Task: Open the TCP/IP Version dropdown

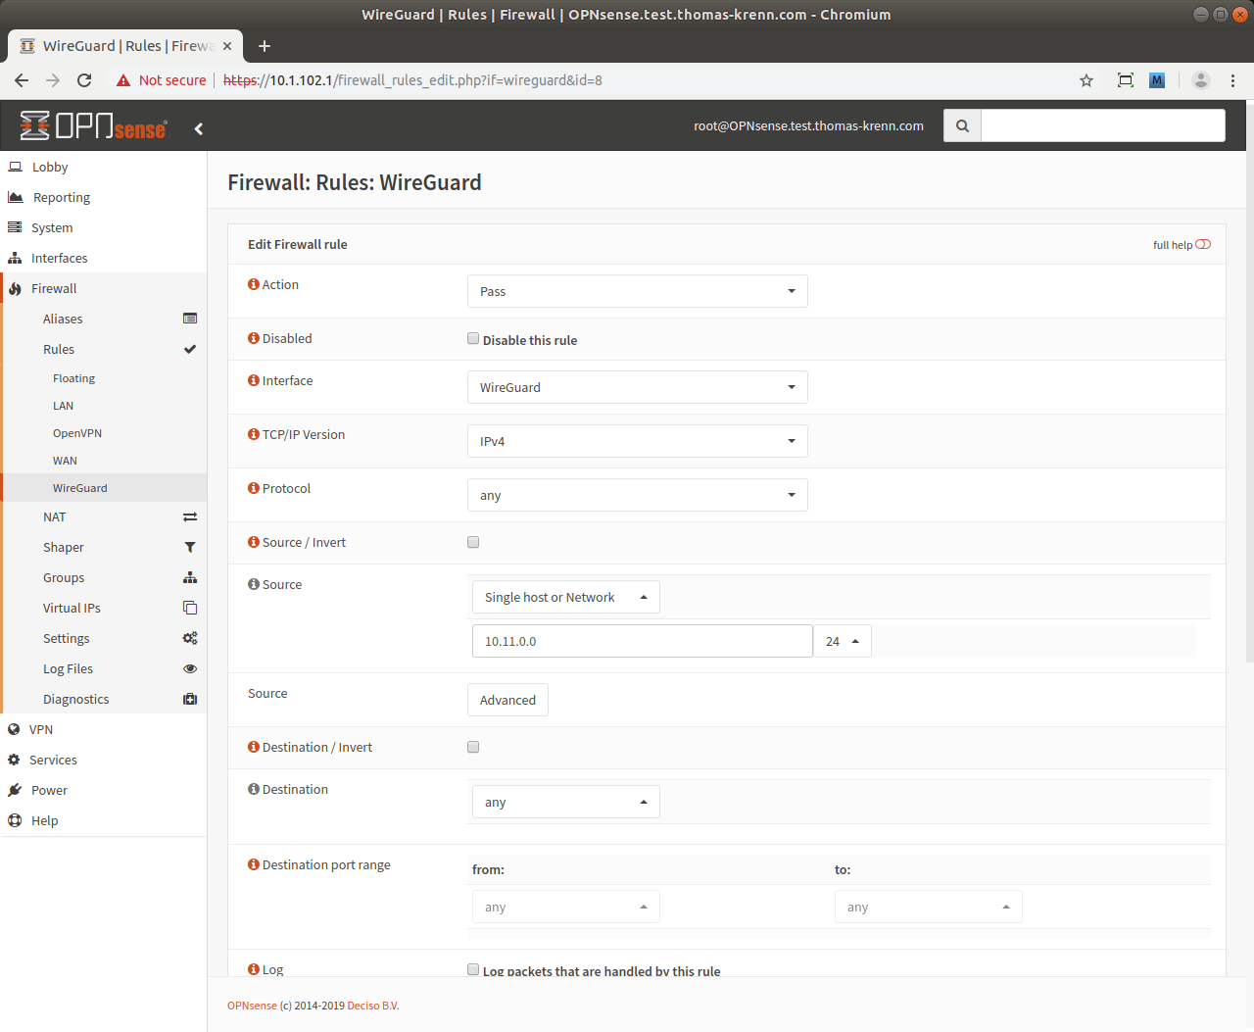Action: (x=637, y=441)
